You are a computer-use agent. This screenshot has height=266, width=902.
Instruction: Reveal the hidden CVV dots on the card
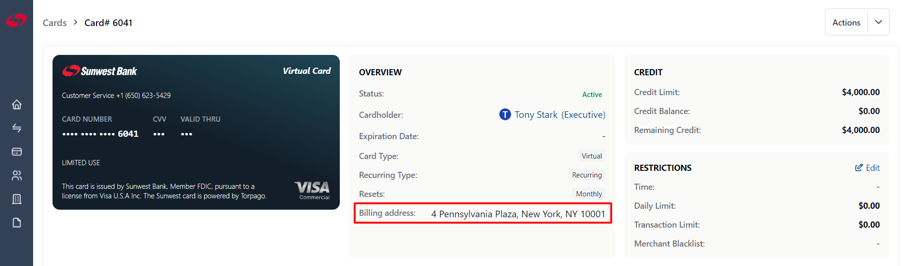pyautogui.click(x=159, y=134)
